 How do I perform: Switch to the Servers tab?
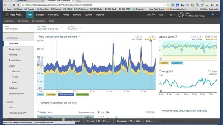(x=77, y=15)
